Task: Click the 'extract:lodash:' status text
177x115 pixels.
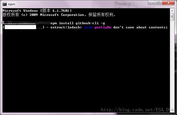Action: (66, 27)
